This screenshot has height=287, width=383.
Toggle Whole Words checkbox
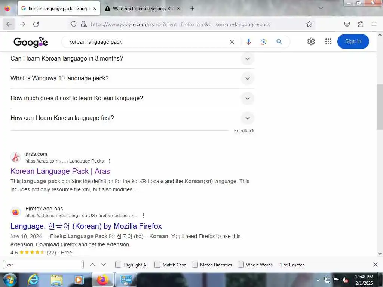pos(241,265)
